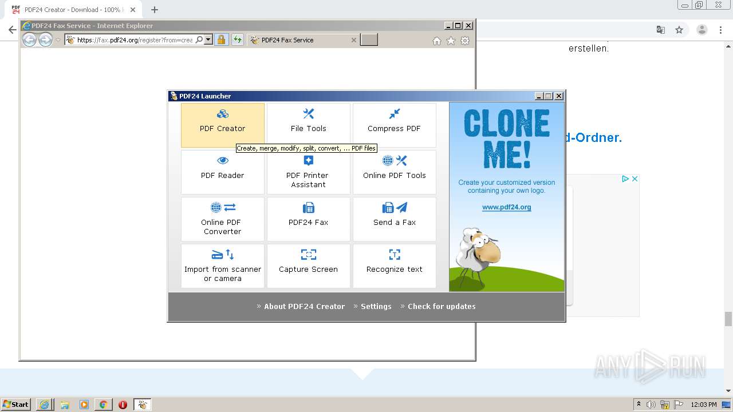Screen dimensions: 733x412
Task: Click the AdChoices icon on the ad
Action: coord(626,179)
